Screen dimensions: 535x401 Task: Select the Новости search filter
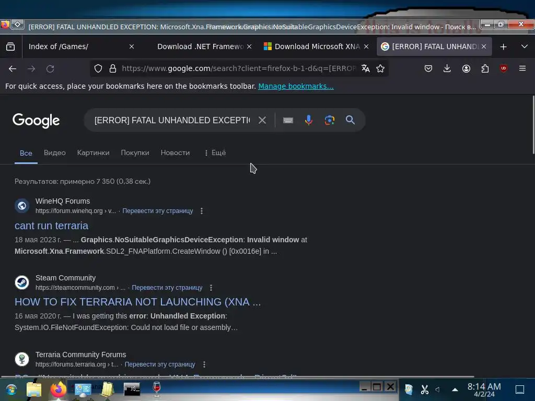coord(175,153)
